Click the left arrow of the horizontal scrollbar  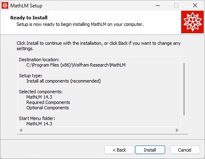click(21, 130)
